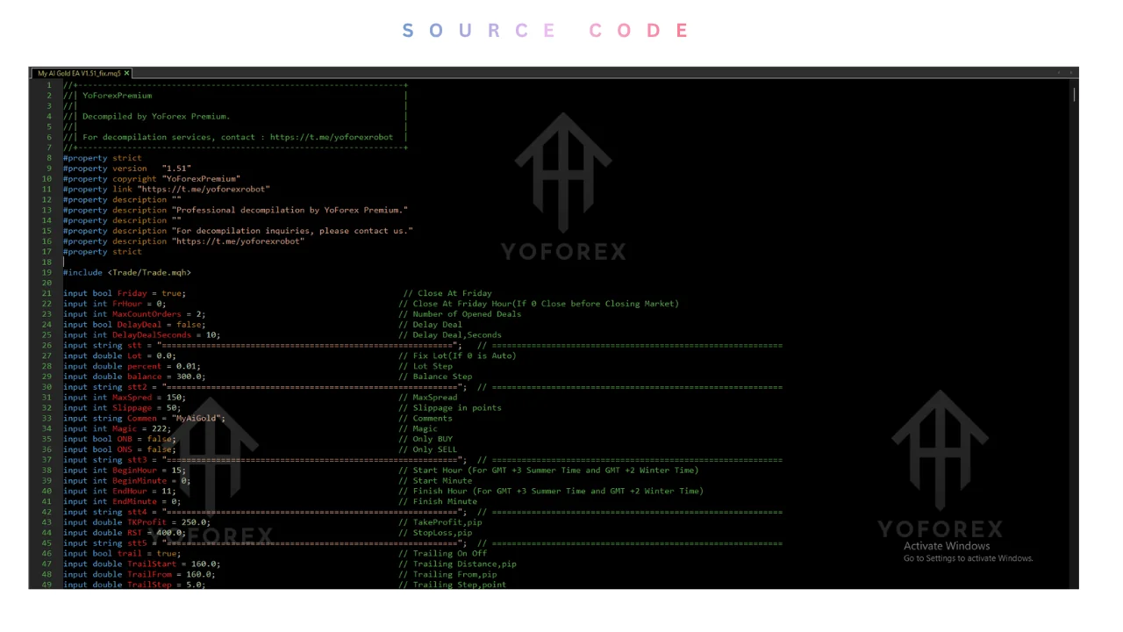
Task: Click the https://t.me/yoforexrobot link in comment line 6
Action: [x=332, y=137]
